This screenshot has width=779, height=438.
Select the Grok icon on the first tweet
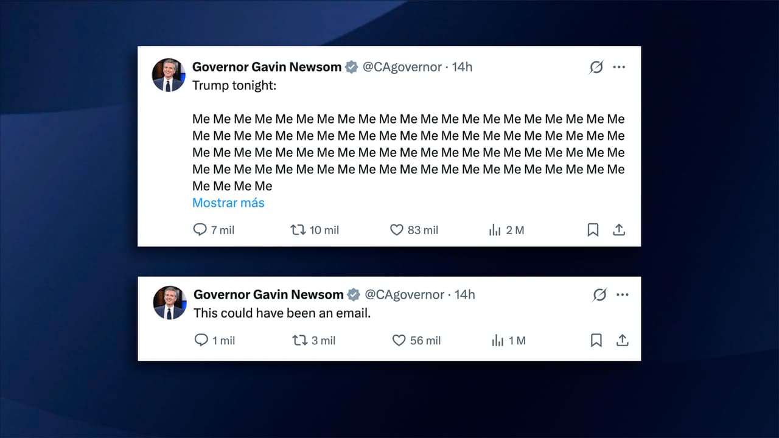click(x=595, y=67)
